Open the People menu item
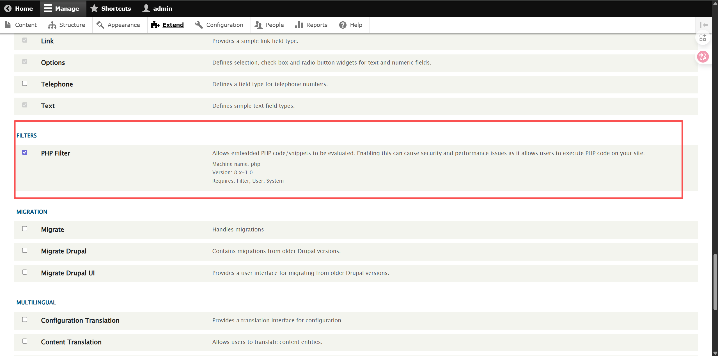 [271, 25]
